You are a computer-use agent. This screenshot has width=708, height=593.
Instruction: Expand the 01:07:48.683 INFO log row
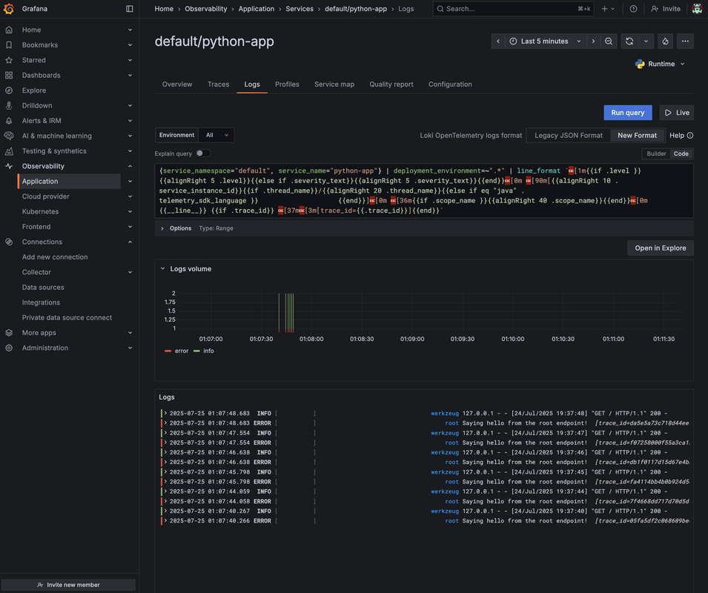click(x=166, y=414)
